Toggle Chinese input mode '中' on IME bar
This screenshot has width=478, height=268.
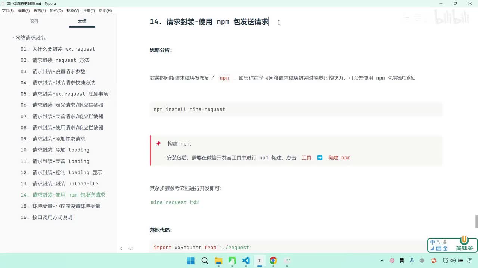point(433,242)
